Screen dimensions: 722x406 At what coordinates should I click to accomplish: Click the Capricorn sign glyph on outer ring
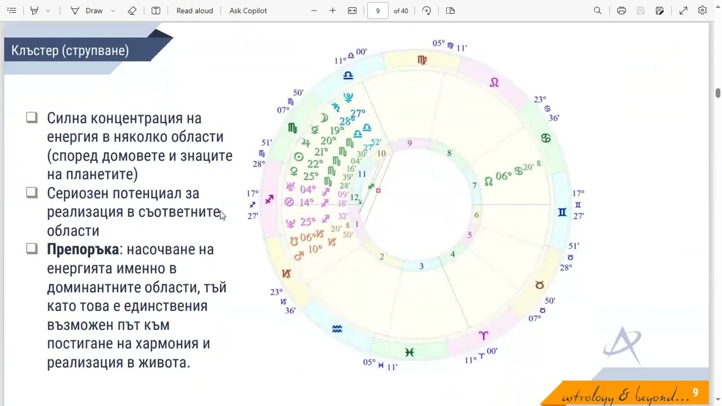286,273
